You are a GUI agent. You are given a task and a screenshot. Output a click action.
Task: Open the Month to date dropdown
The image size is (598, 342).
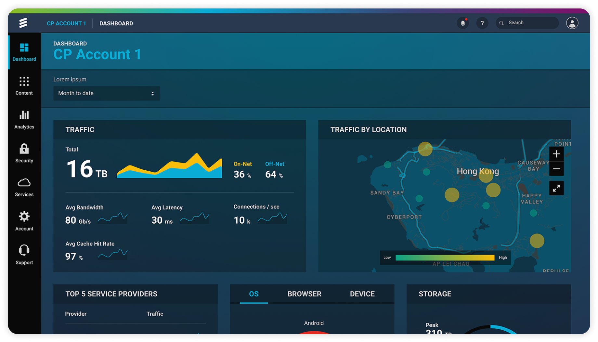click(x=107, y=93)
